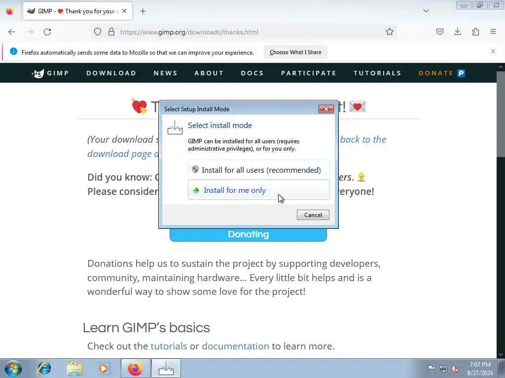
Task: Choose Install for me only
Action: coord(258,190)
